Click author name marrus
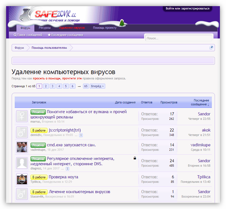 pos(35,122)
